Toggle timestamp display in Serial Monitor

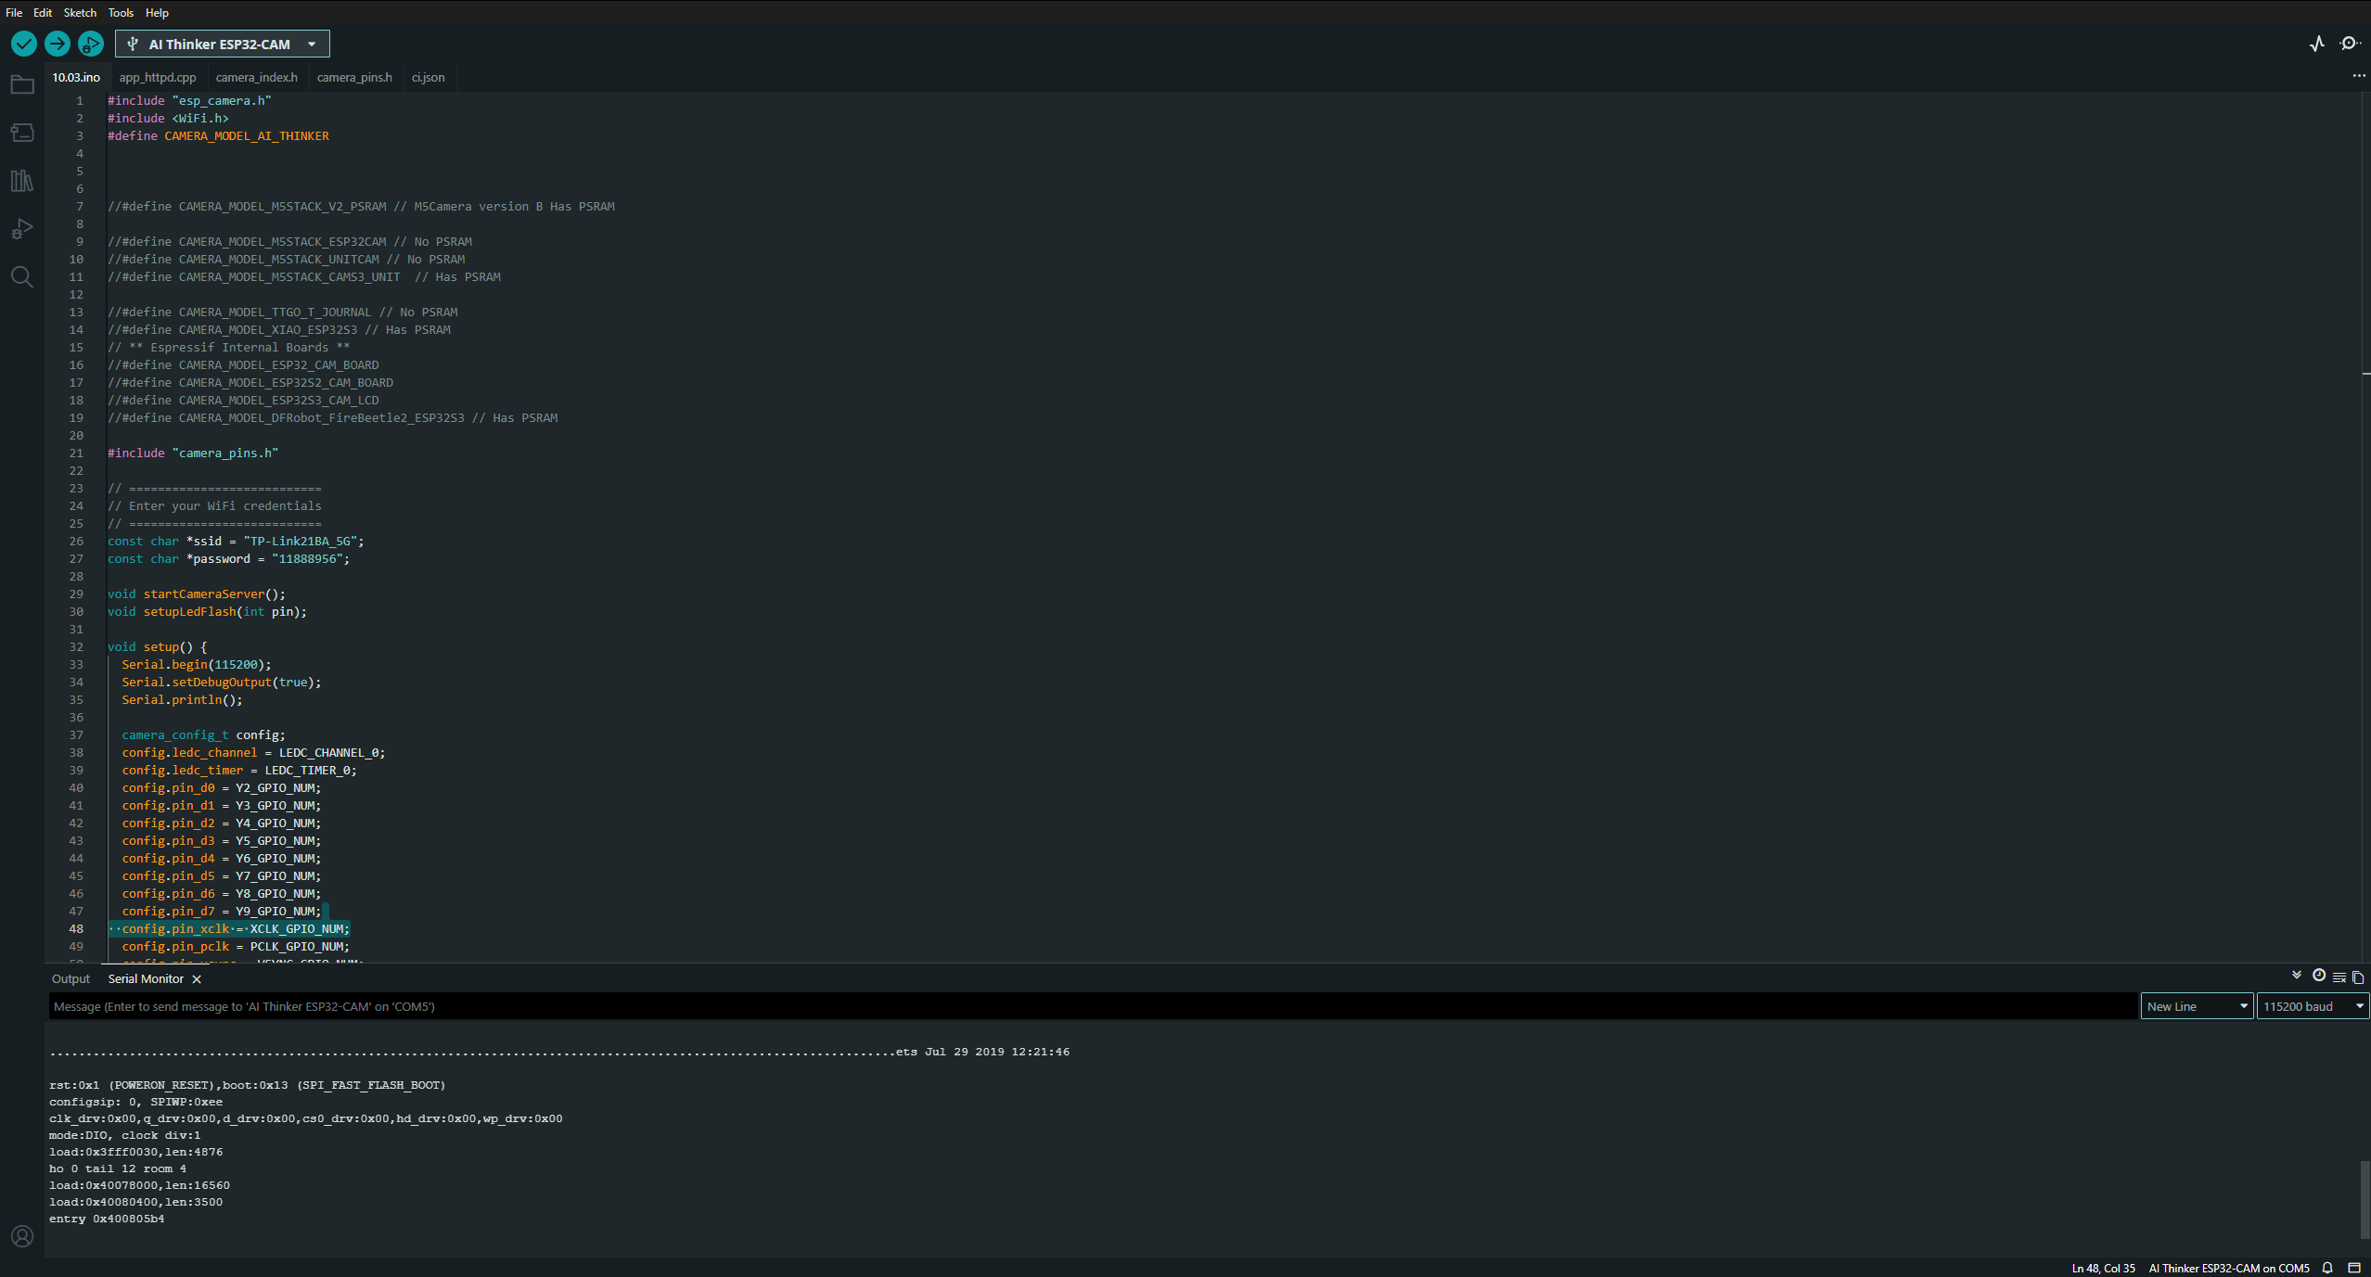point(2319,976)
